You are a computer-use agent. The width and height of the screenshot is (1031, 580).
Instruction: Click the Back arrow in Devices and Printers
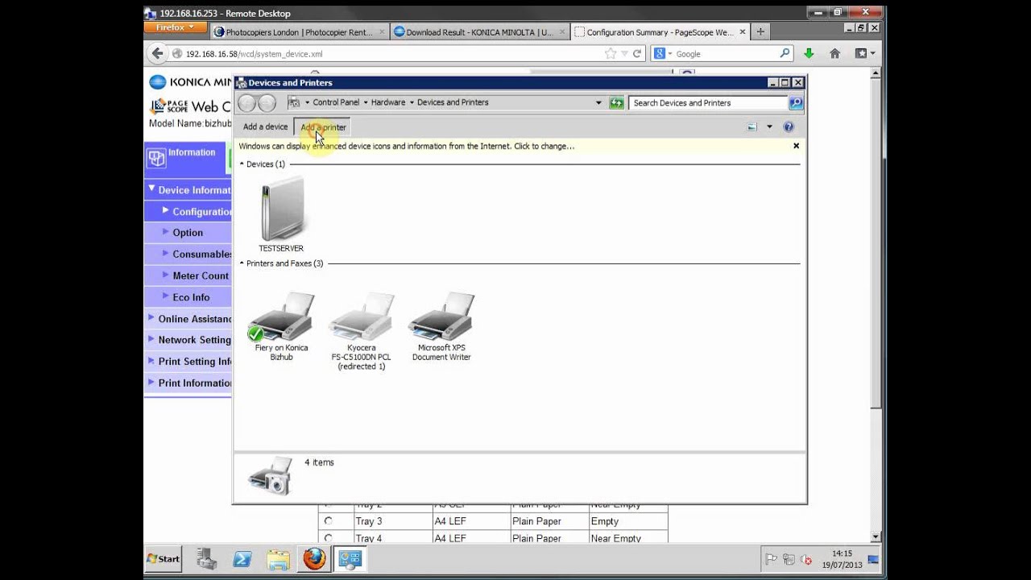[x=247, y=103]
